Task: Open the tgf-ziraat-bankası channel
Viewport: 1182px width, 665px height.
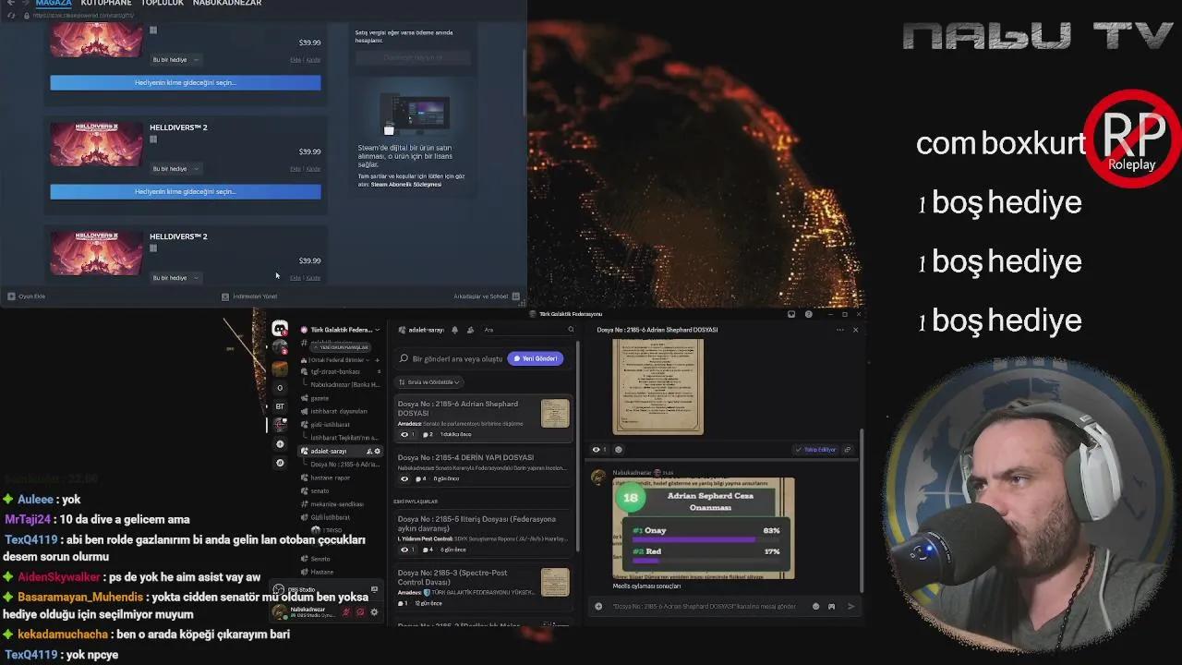Action: (x=337, y=371)
